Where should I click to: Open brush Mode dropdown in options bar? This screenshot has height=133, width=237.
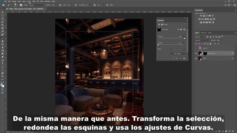[36, 5]
